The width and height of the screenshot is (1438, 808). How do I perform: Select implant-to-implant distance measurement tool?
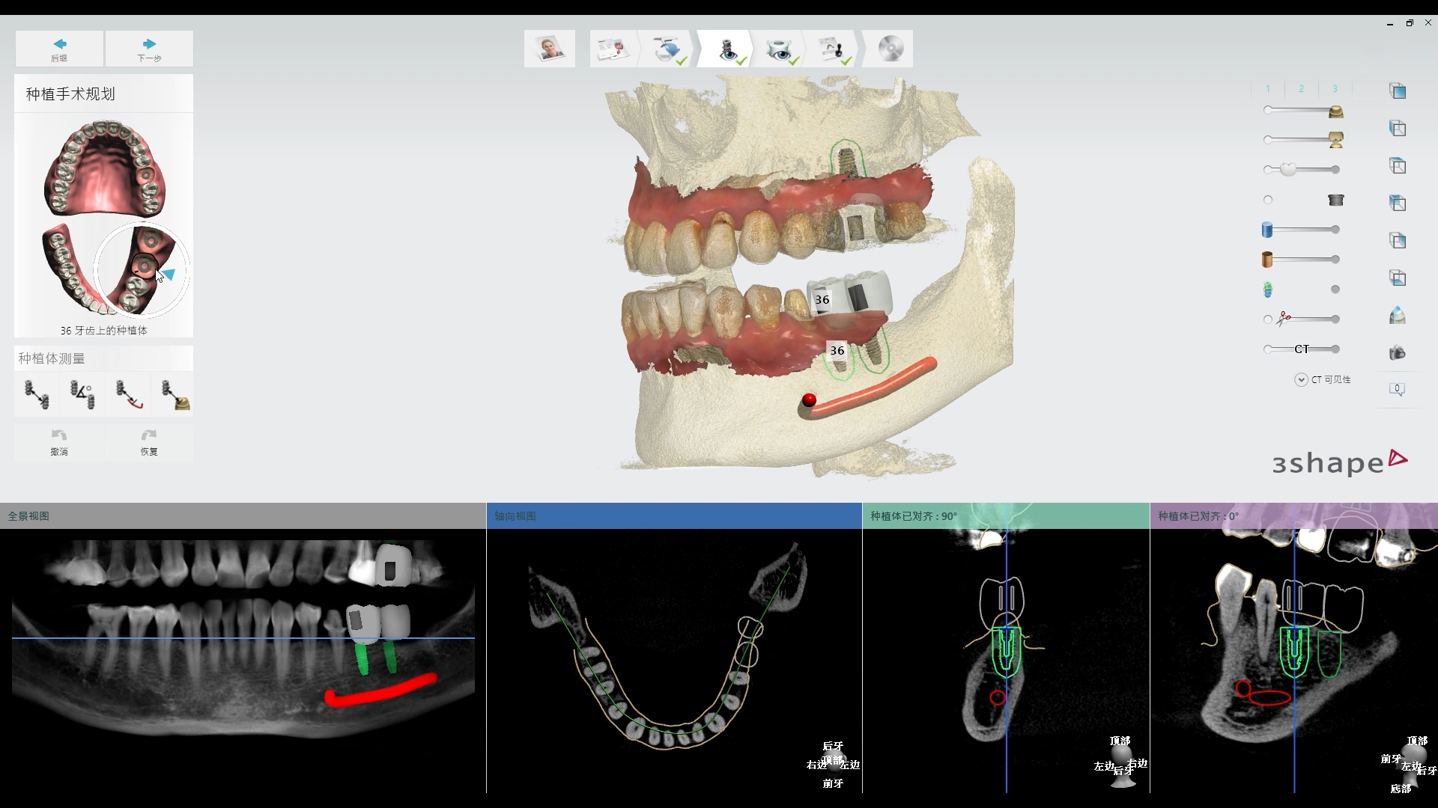[x=36, y=394]
